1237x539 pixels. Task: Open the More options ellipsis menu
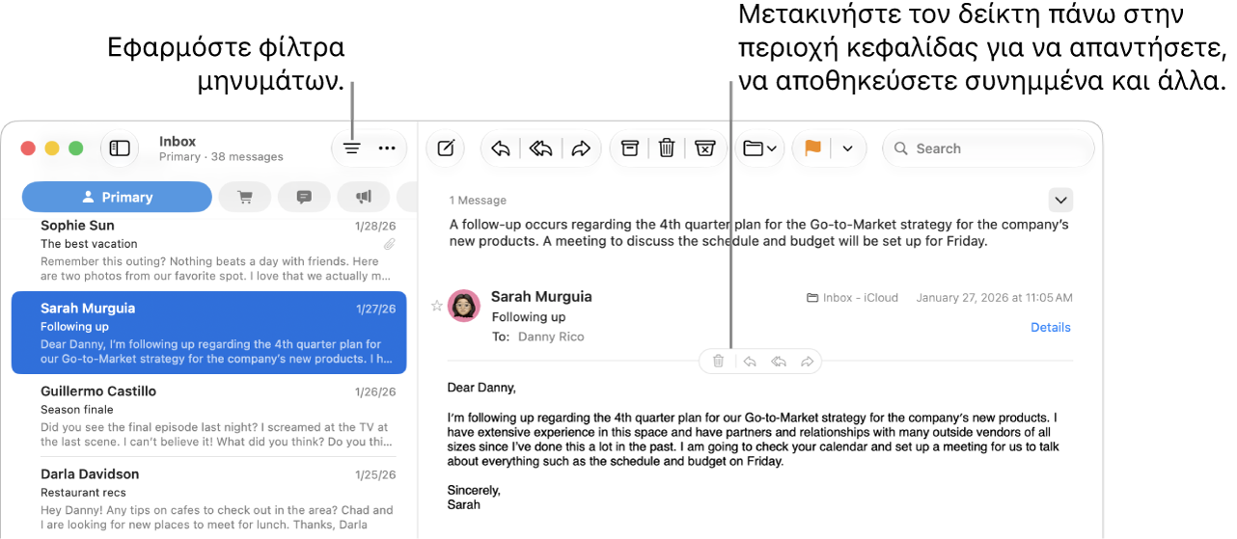[387, 148]
